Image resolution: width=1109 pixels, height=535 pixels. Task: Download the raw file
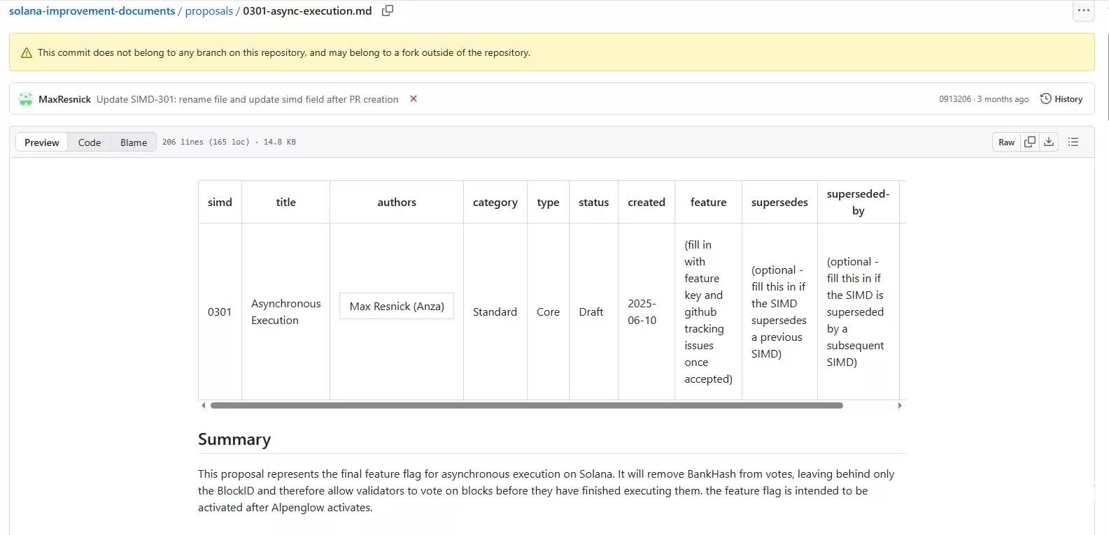tap(1049, 142)
